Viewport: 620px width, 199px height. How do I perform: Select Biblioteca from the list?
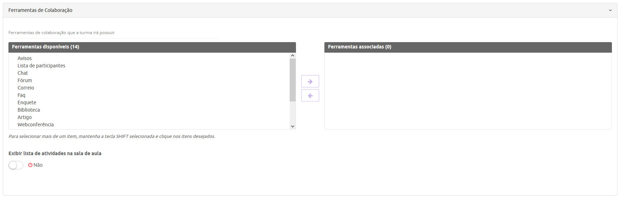pos(29,110)
